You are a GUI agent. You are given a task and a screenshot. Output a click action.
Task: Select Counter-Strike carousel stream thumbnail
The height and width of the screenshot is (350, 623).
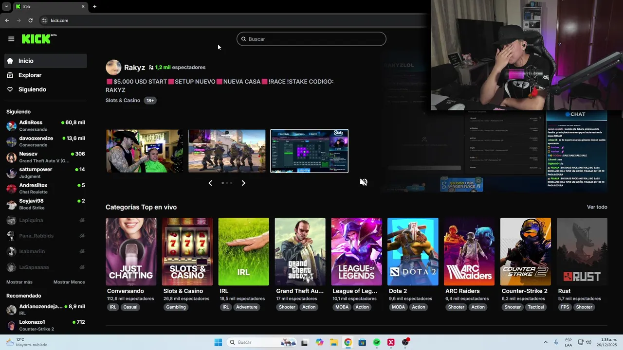227,151
